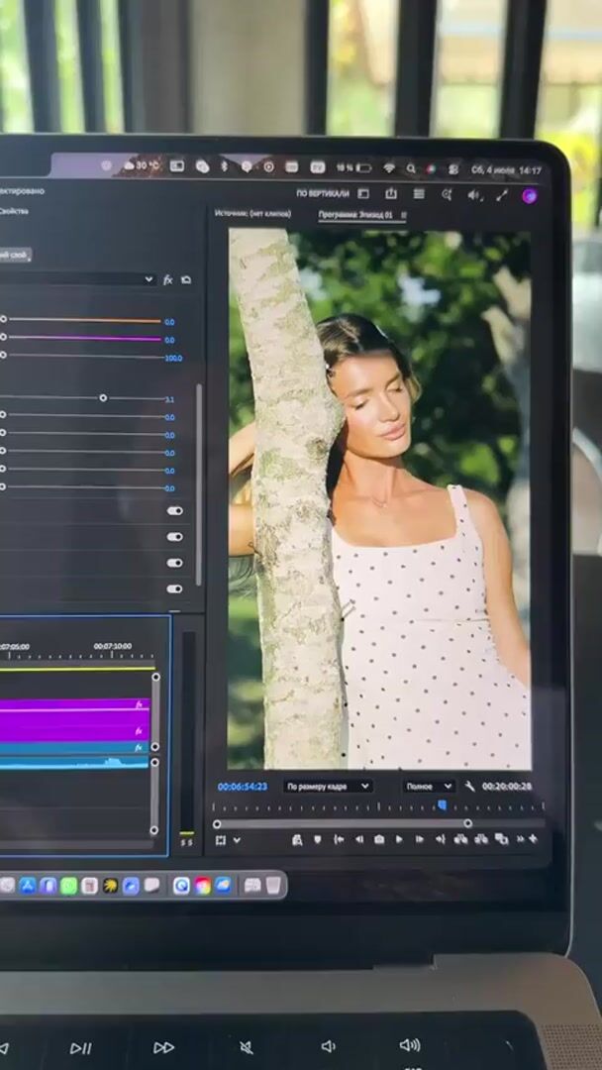The height and width of the screenshot is (1070, 602).
Task: Open the effect selector dropdown left of fx
Action: click(77, 279)
